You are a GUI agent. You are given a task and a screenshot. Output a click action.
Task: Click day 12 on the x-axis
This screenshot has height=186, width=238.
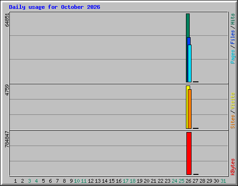(91, 181)
